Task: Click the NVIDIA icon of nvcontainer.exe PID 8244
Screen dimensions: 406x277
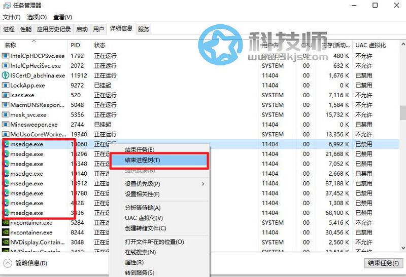Action: point(6,232)
